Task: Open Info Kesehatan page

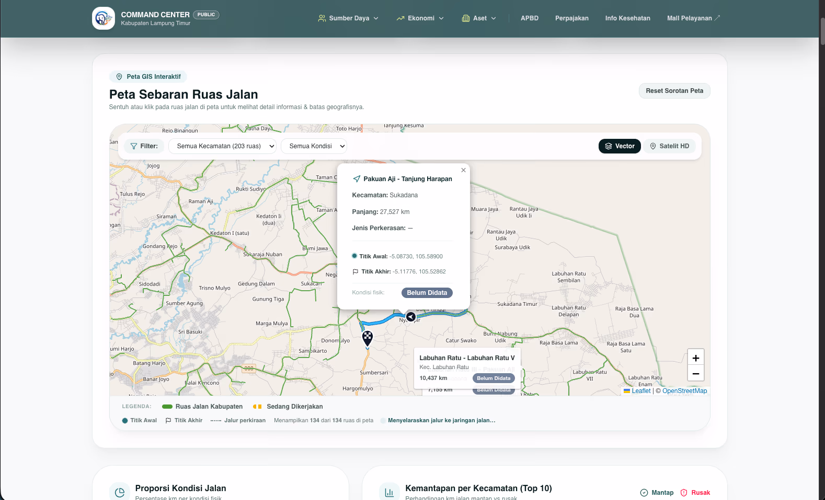Action: (628, 18)
